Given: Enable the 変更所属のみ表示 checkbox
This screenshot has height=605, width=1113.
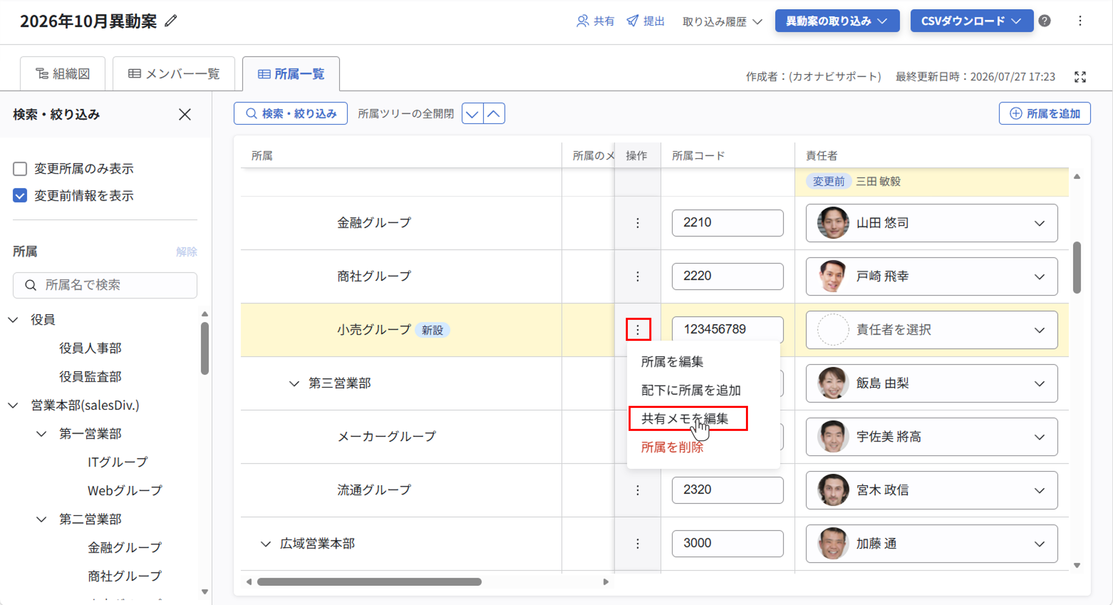Looking at the screenshot, I should 20,169.
